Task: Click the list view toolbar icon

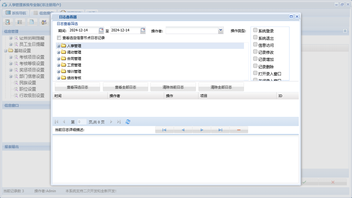Action: [x=20, y=22]
